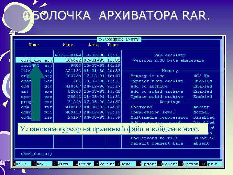
Task: Click date 17-12-91
Action: [94, 76]
